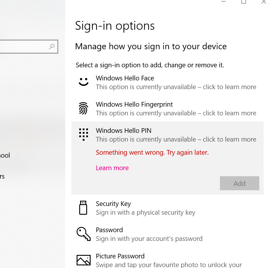268x268 pixels.
Task: Click 'Sign in with a physical security key'
Action: coord(145,213)
